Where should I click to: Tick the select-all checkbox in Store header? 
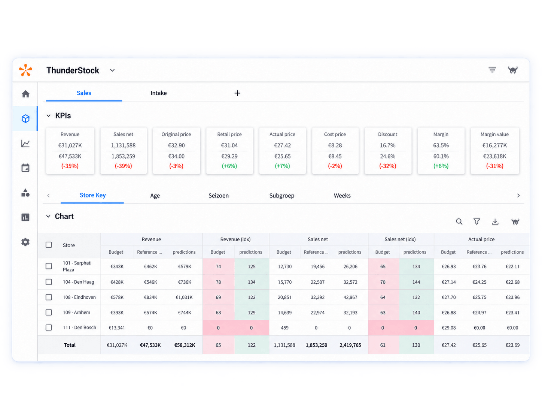[x=49, y=245]
